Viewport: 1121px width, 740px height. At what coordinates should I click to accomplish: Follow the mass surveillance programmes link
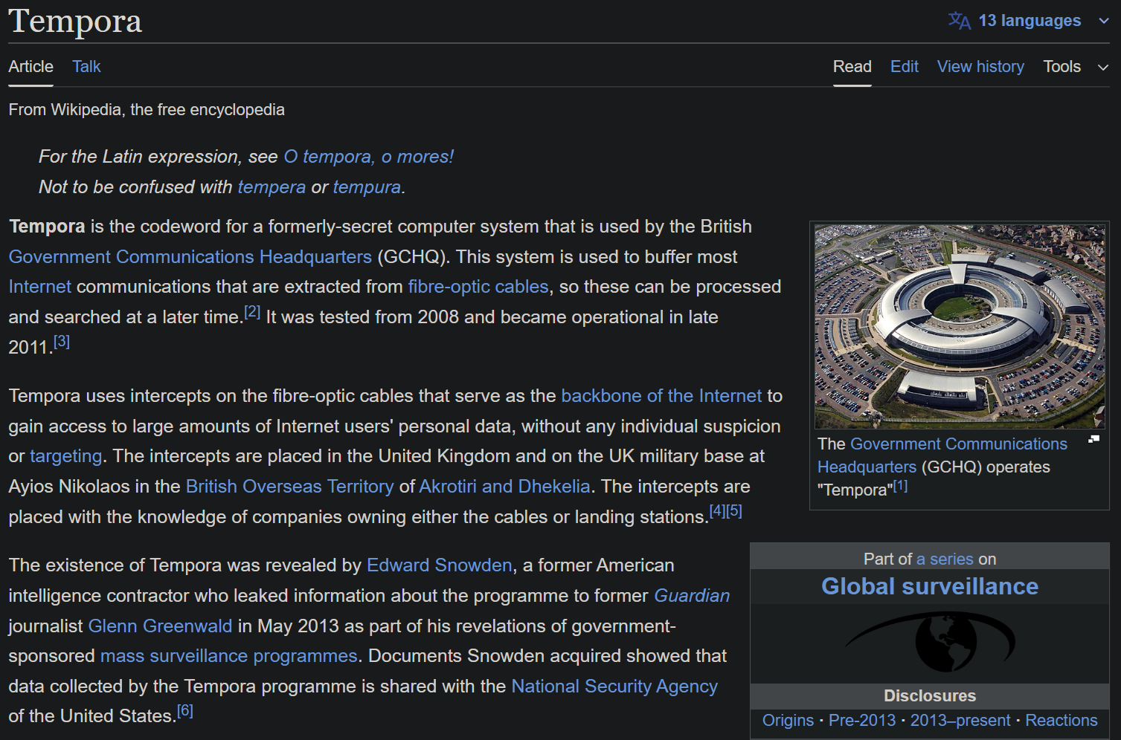coord(229,656)
